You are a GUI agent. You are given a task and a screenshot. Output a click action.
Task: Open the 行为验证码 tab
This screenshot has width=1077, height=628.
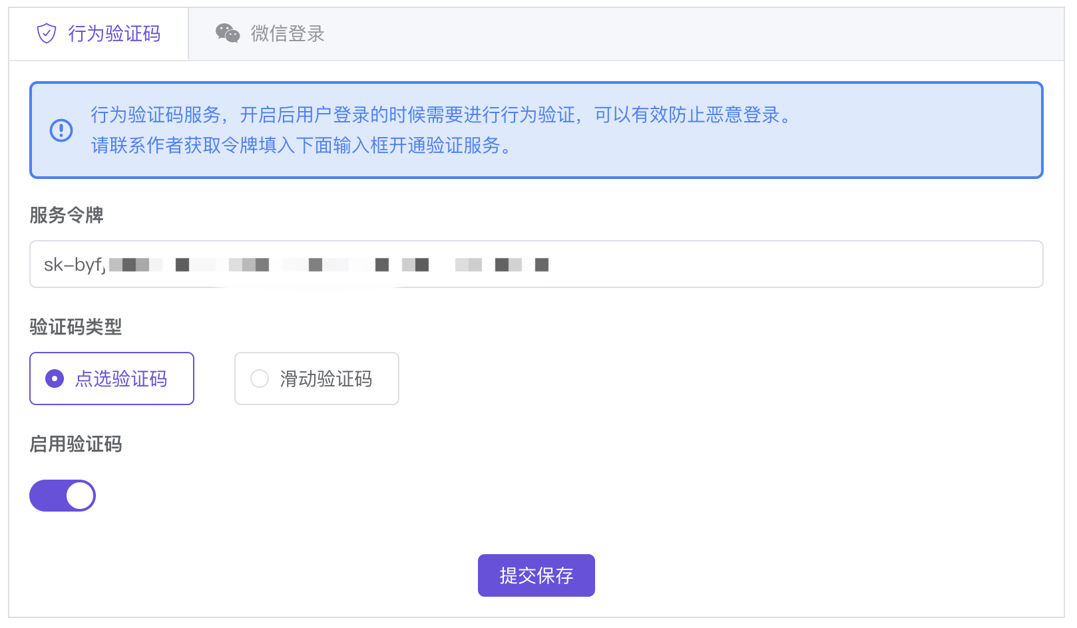(114, 33)
